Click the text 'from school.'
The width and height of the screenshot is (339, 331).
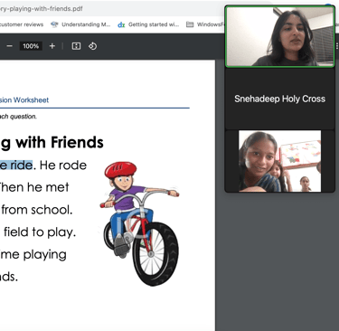(37, 210)
